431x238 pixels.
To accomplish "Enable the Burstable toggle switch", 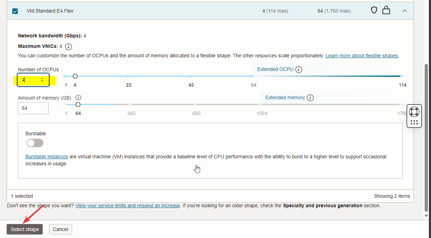I will (35, 143).
